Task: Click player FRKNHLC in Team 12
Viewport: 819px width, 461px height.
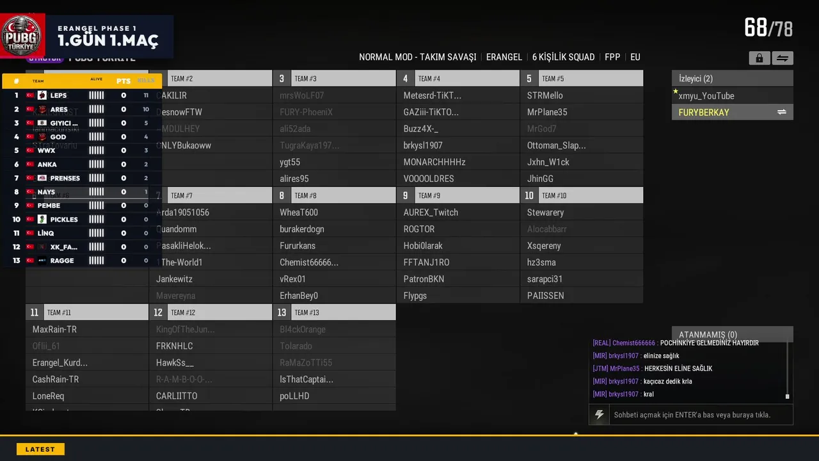Action: pyautogui.click(x=211, y=346)
